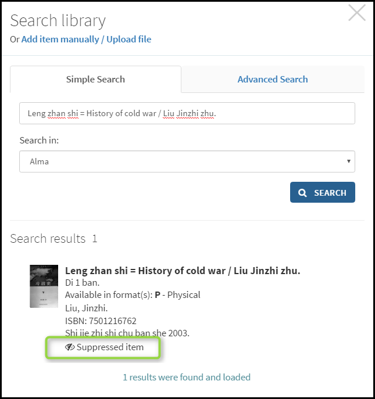
Task: Click the "Suppressed item" label text
Action: click(x=110, y=347)
